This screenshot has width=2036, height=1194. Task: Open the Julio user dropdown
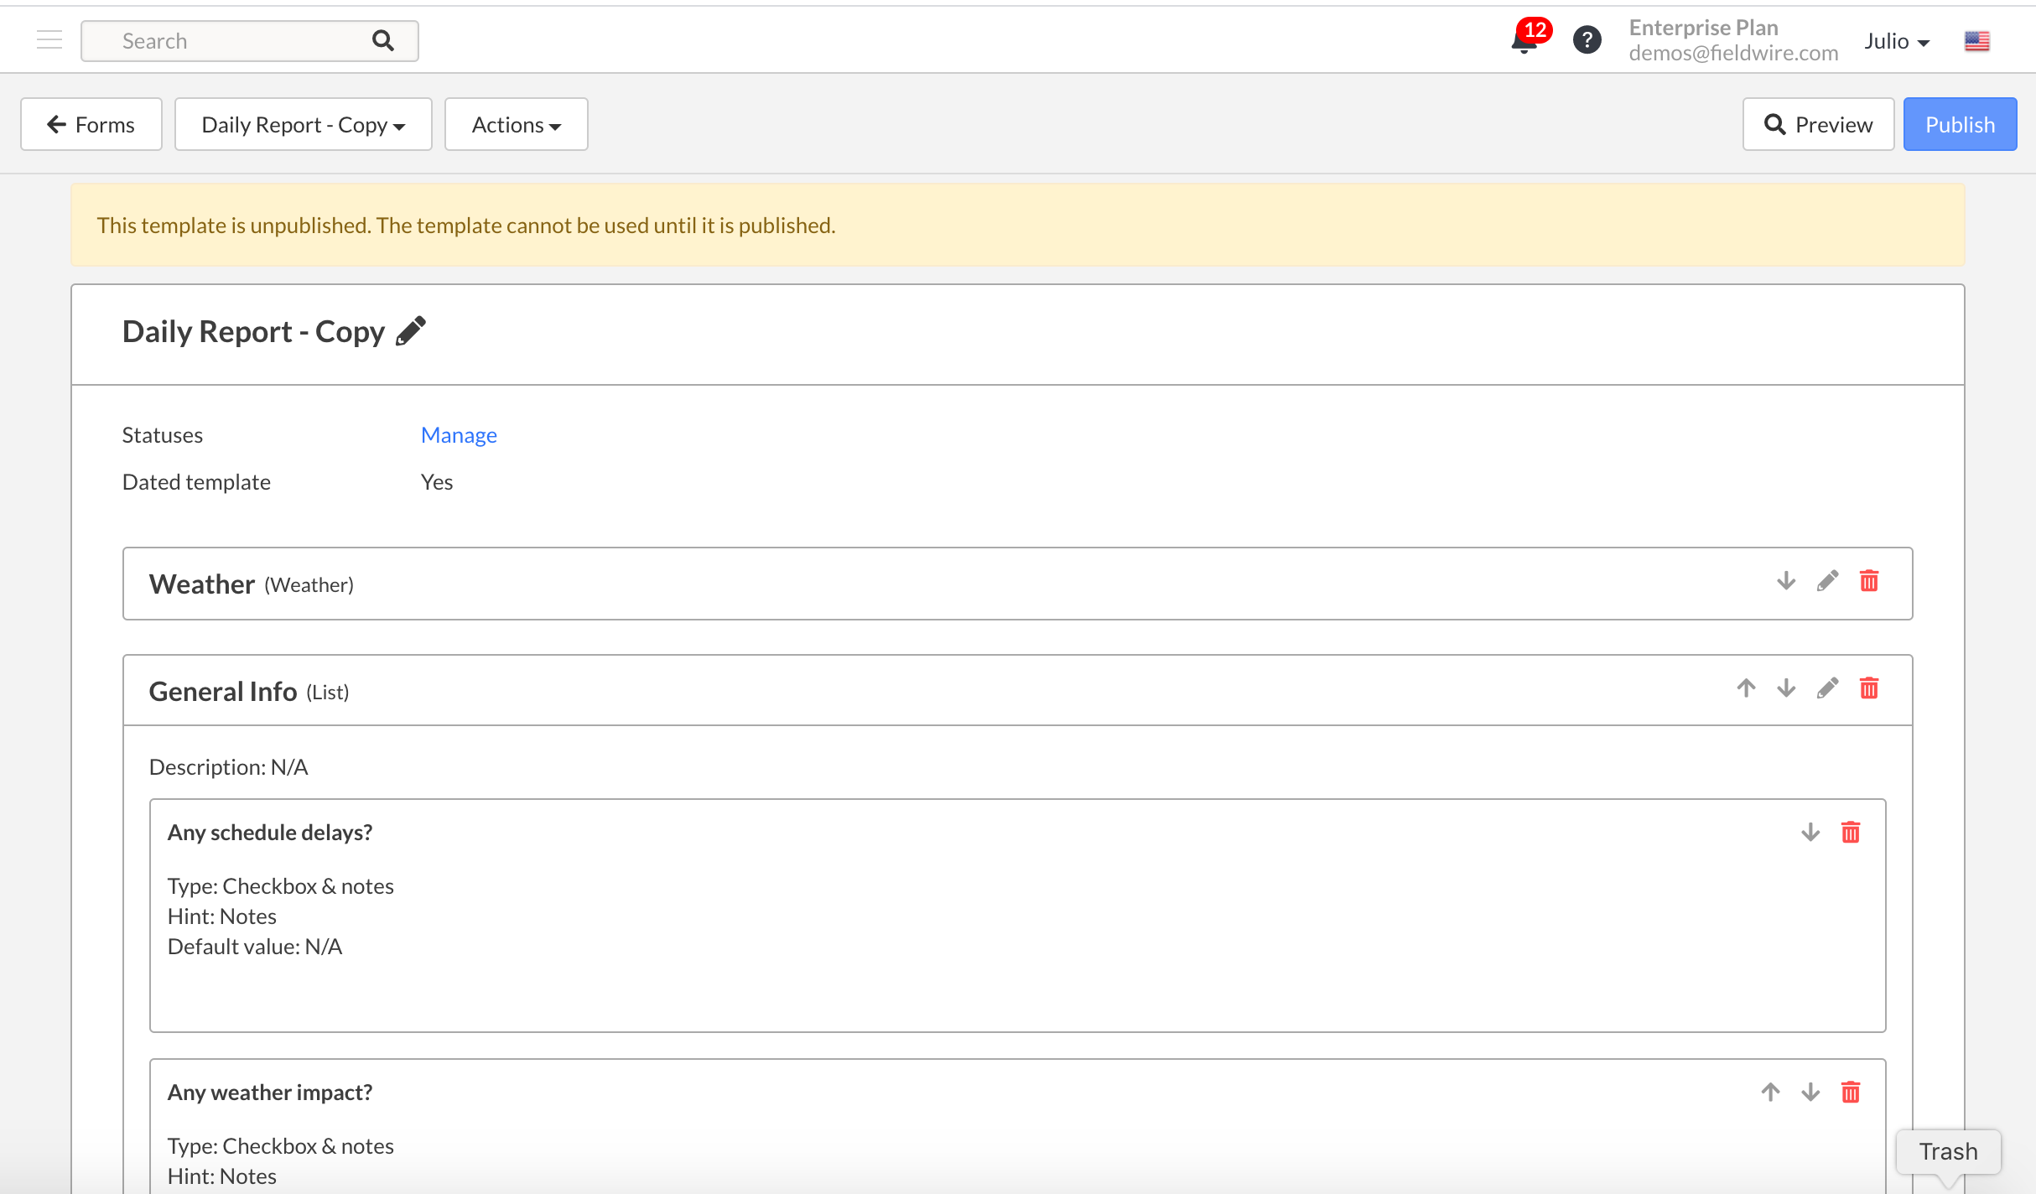point(1897,41)
